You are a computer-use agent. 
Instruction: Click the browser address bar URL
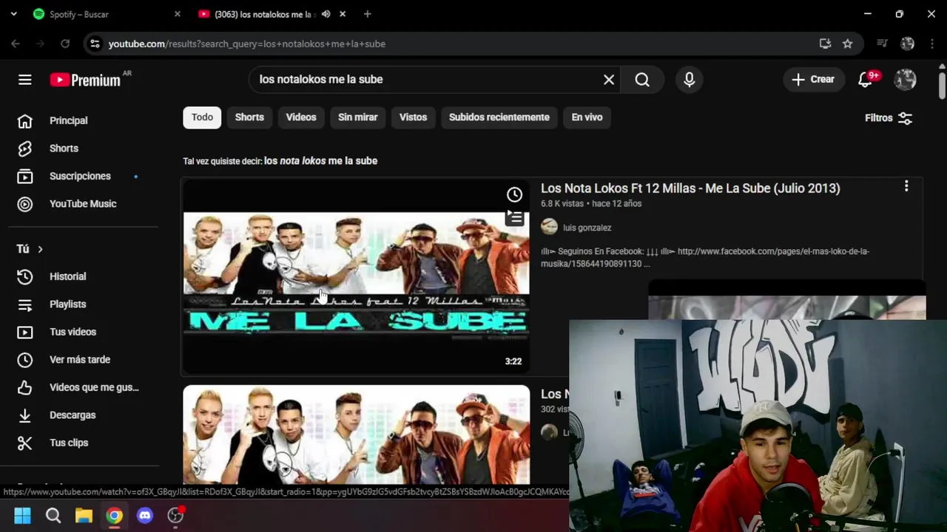click(247, 44)
